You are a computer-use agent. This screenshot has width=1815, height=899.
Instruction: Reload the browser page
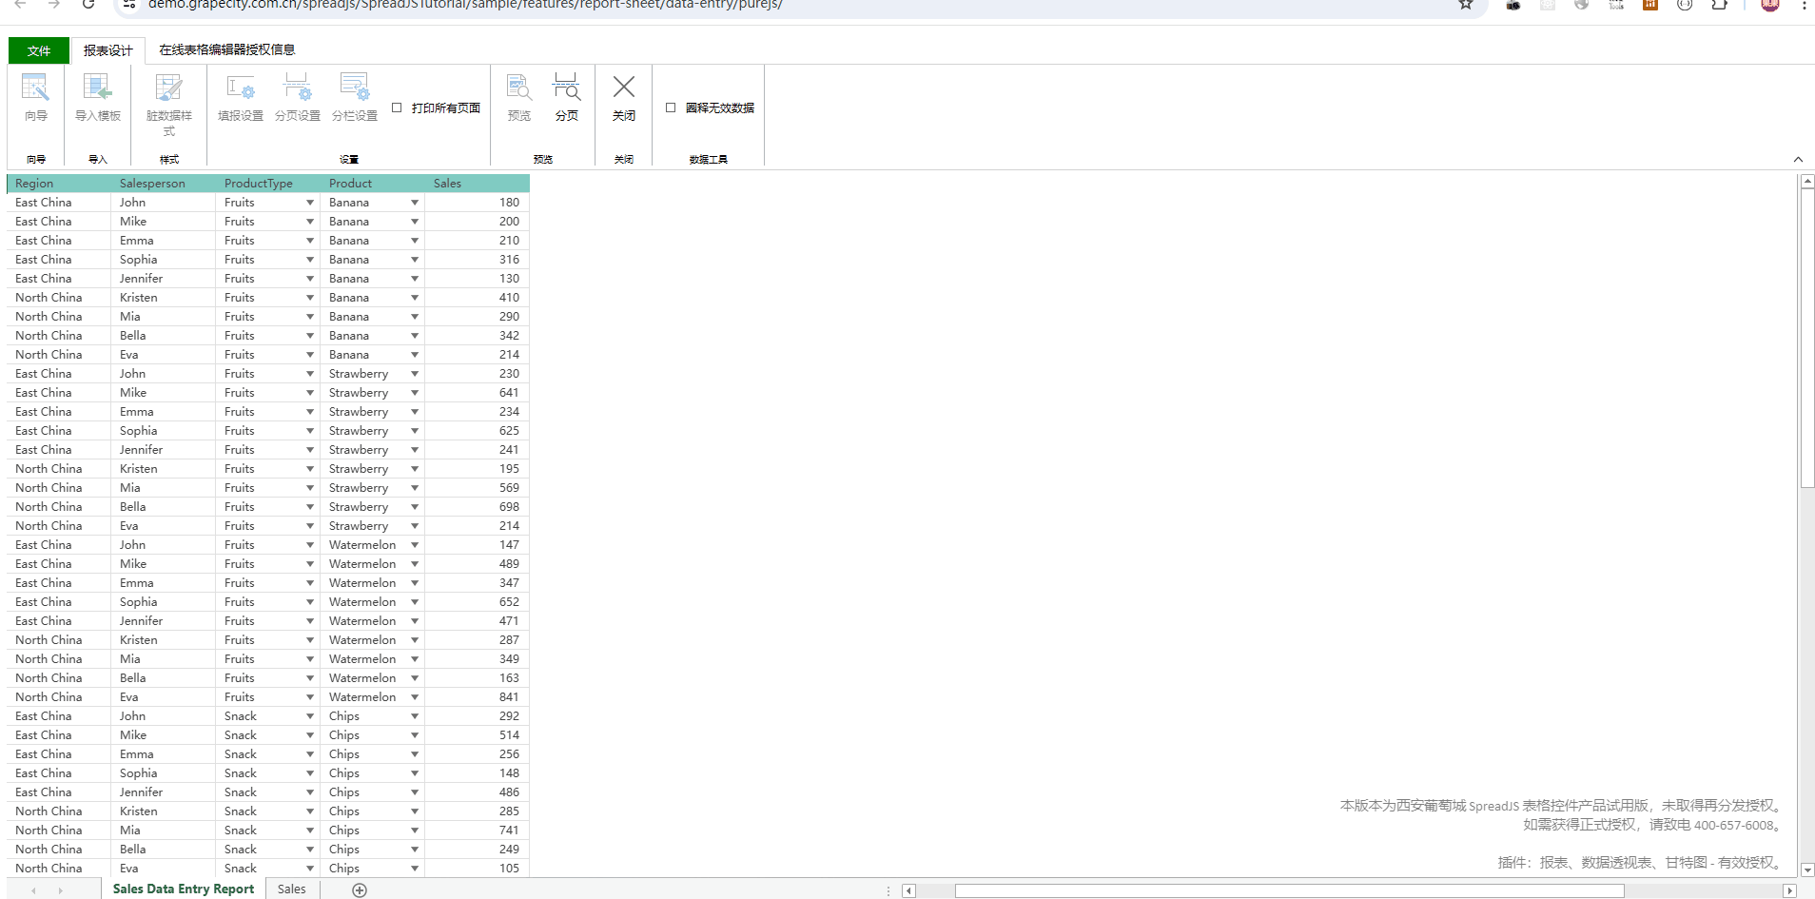(x=88, y=5)
